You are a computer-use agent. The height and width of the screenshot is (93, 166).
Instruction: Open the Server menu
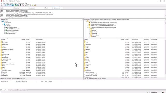click(x=16, y=3)
